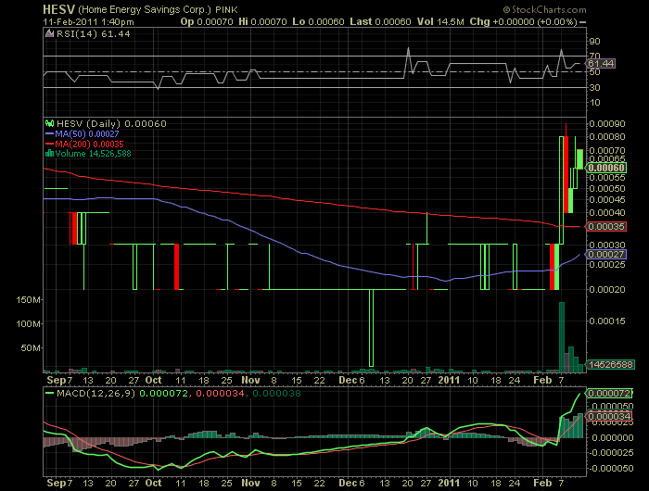Viewport: 649px width, 491px height.
Task: Click the Op 0.00070 open price
Action: [207, 21]
